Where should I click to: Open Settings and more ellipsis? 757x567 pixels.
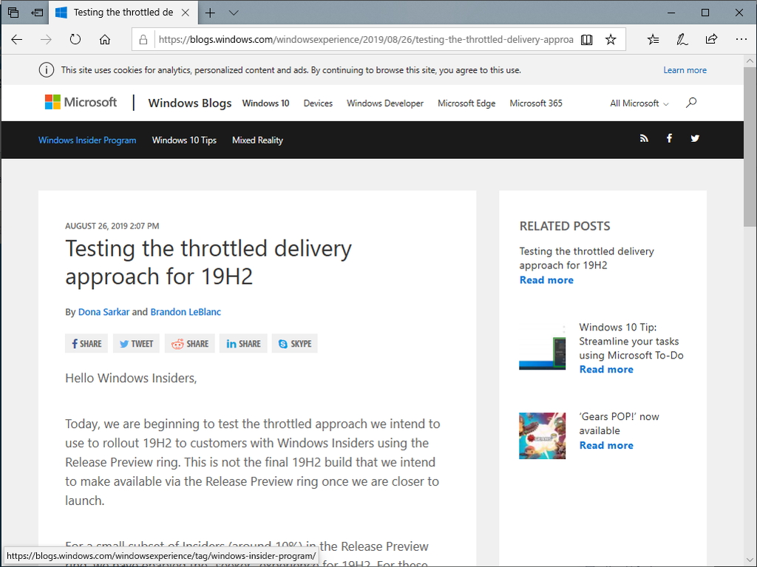click(x=741, y=40)
